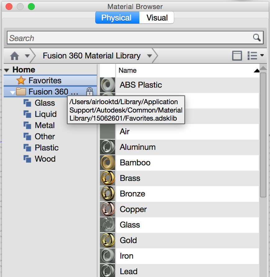Viewport: 270px width, 277px height.
Task: Select the Iron material row
Action: (x=179, y=256)
